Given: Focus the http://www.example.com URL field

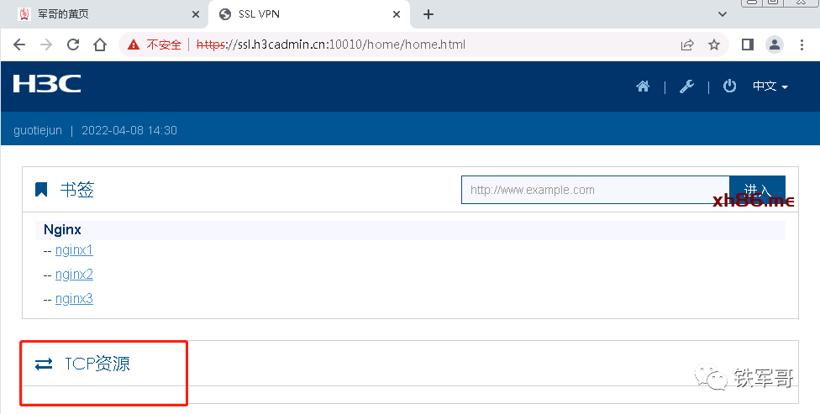Looking at the screenshot, I should [x=595, y=190].
